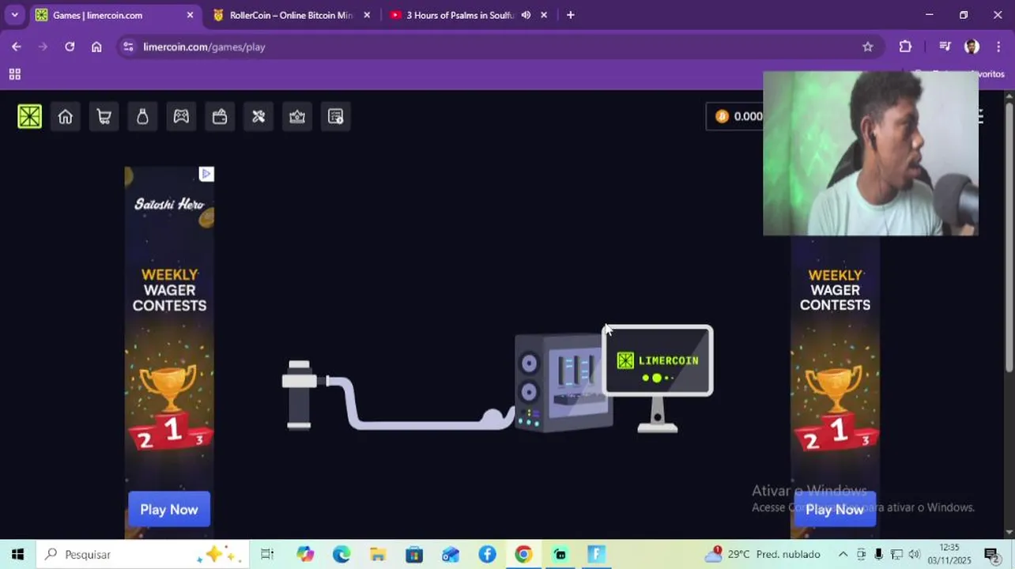
Task: Click Play Now on left Satoshi Hero ad
Action: [169, 510]
